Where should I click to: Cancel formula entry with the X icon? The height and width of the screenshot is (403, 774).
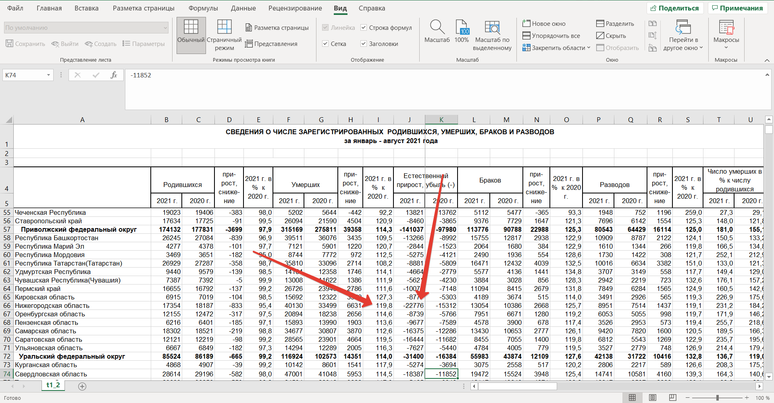point(77,75)
